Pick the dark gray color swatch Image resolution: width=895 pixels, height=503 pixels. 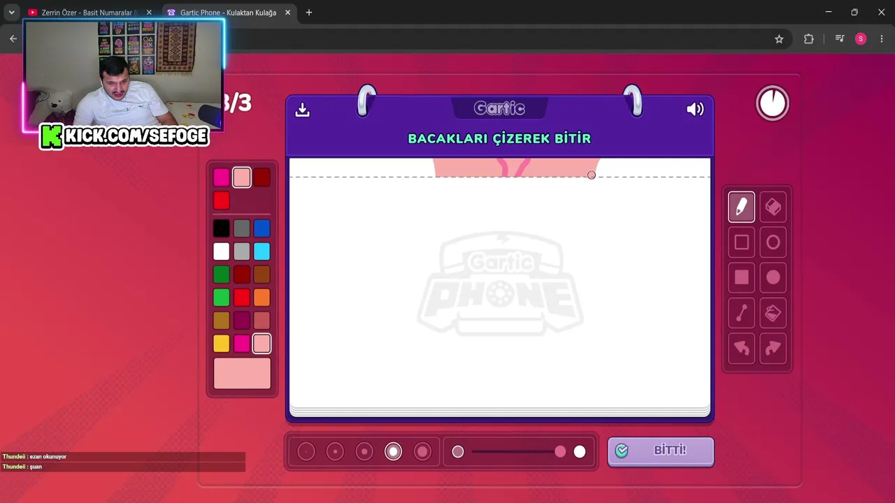241,228
